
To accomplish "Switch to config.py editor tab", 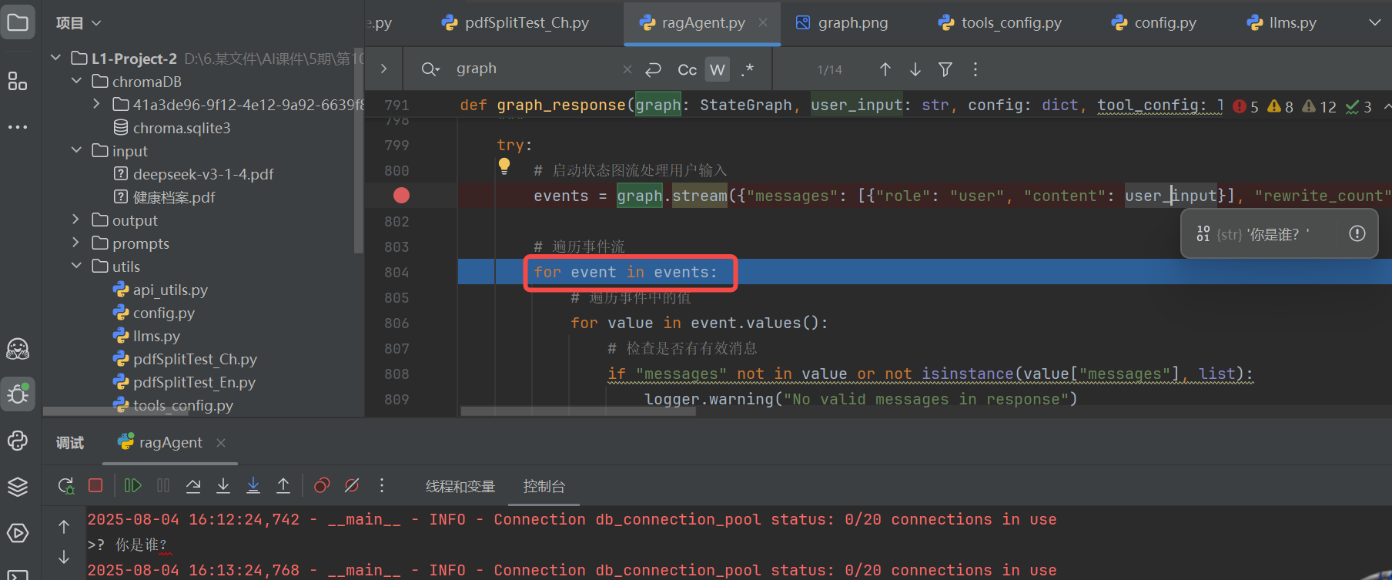I will pyautogui.click(x=1153, y=23).
